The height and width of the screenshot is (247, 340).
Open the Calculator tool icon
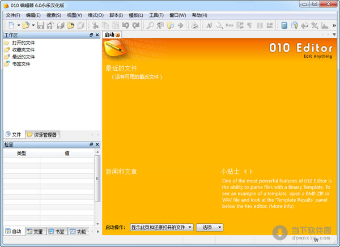point(284,25)
